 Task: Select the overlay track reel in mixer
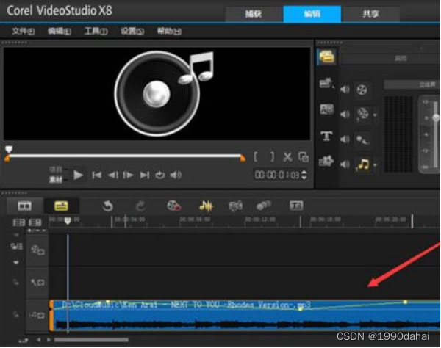pyautogui.click(x=363, y=114)
